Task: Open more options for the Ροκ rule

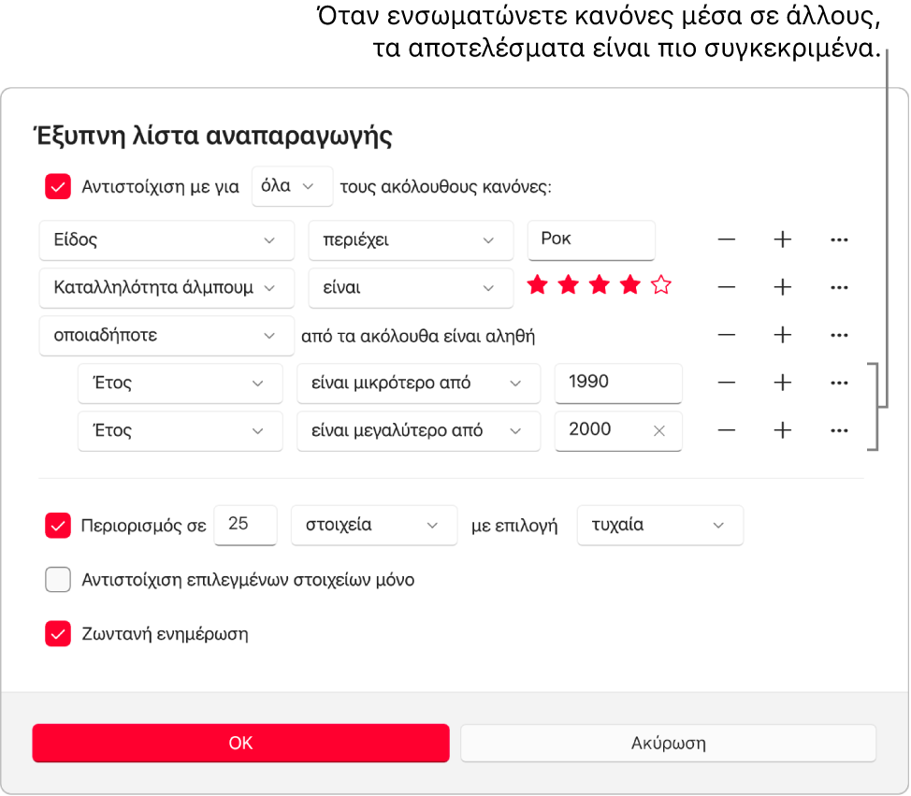Action: pyautogui.click(x=838, y=239)
